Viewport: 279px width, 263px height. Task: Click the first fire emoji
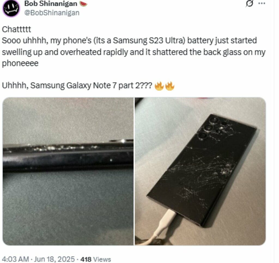[x=159, y=86]
